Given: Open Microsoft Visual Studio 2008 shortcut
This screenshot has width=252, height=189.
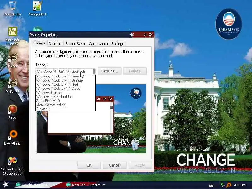Looking at the screenshot, I should pos(12,166).
